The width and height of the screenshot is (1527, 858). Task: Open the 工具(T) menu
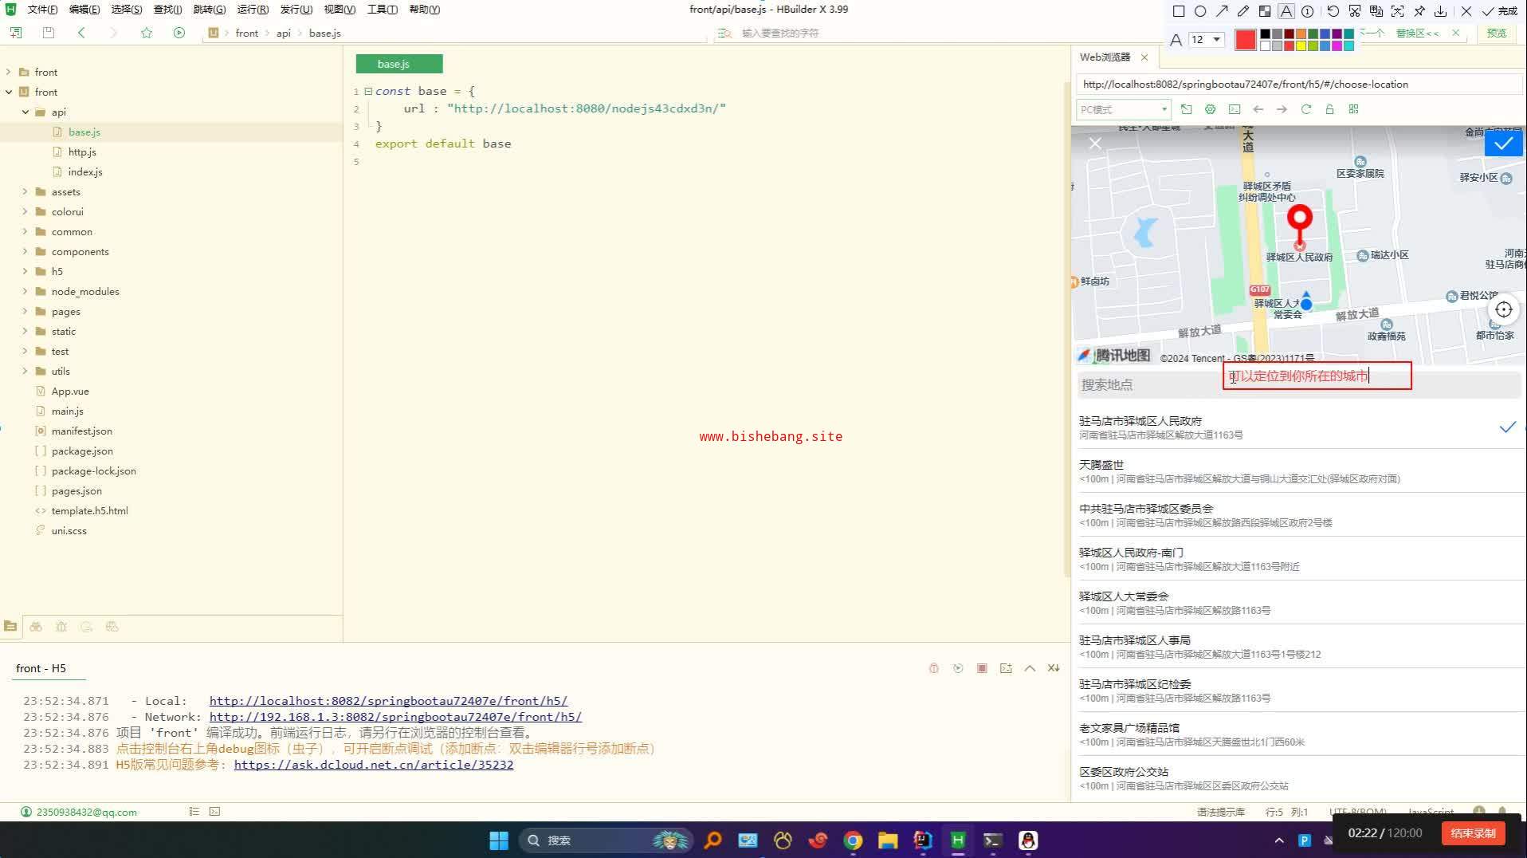tap(382, 10)
